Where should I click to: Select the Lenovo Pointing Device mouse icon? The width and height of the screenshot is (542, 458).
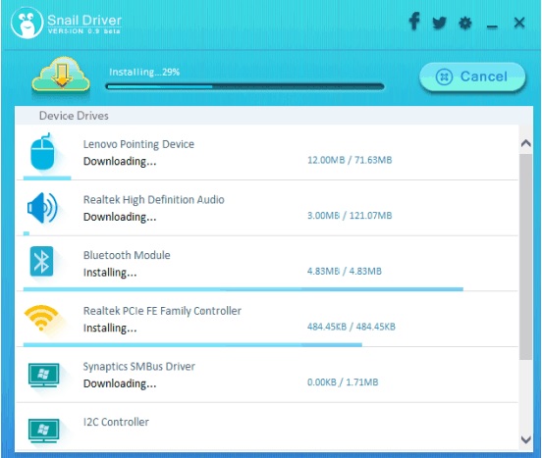42,151
